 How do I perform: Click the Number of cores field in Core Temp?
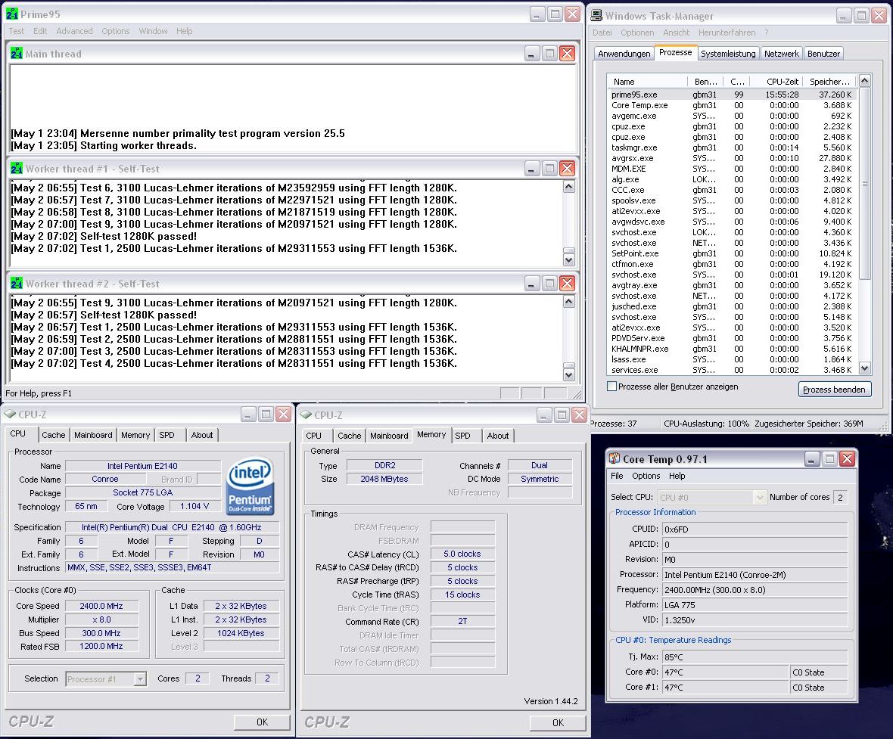[x=840, y=497]
